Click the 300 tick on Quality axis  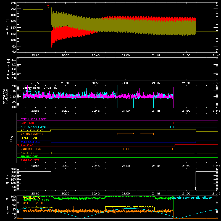tap(13, 169)
